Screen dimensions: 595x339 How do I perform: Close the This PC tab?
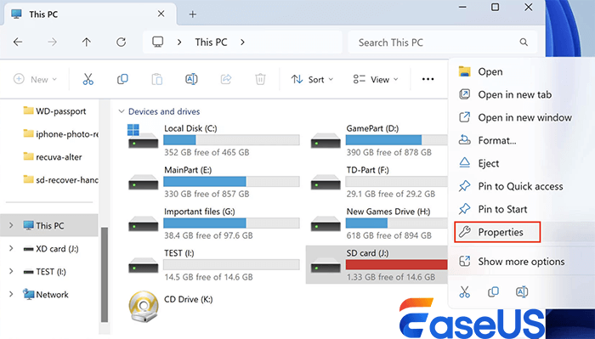point(161,14)
